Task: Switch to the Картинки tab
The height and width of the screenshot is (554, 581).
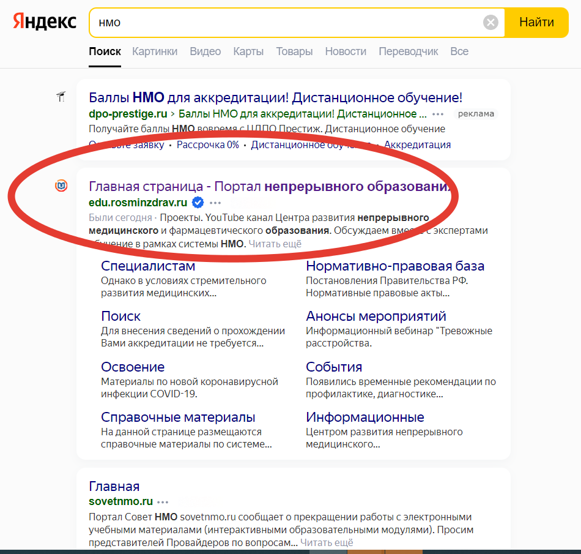Action: [x=155, y=51]
